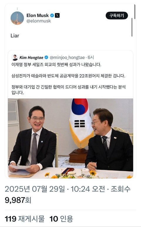Open the @minjoo_hongtae handle link
141x227 pixels.
67,58
